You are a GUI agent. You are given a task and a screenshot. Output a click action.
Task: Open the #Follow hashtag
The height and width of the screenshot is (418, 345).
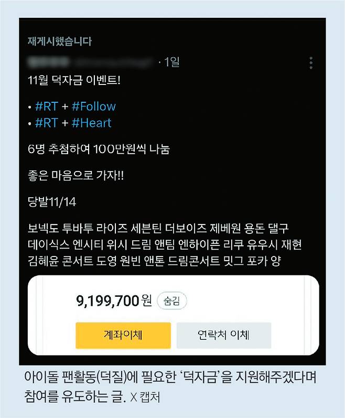(x=94, y=106)
